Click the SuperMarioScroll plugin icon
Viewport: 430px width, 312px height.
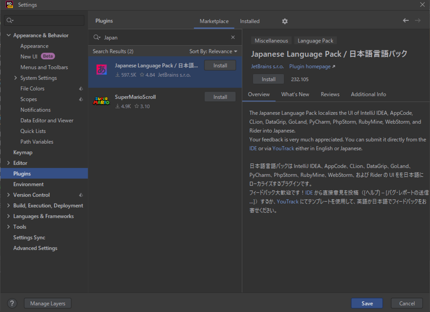[102, 101]
